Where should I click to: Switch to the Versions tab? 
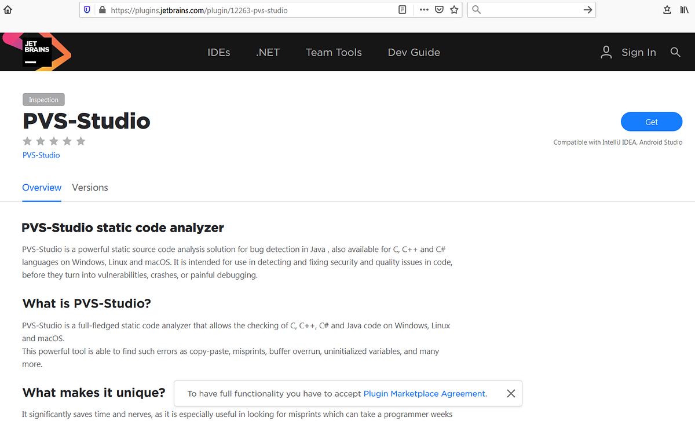tap(90, 187)
